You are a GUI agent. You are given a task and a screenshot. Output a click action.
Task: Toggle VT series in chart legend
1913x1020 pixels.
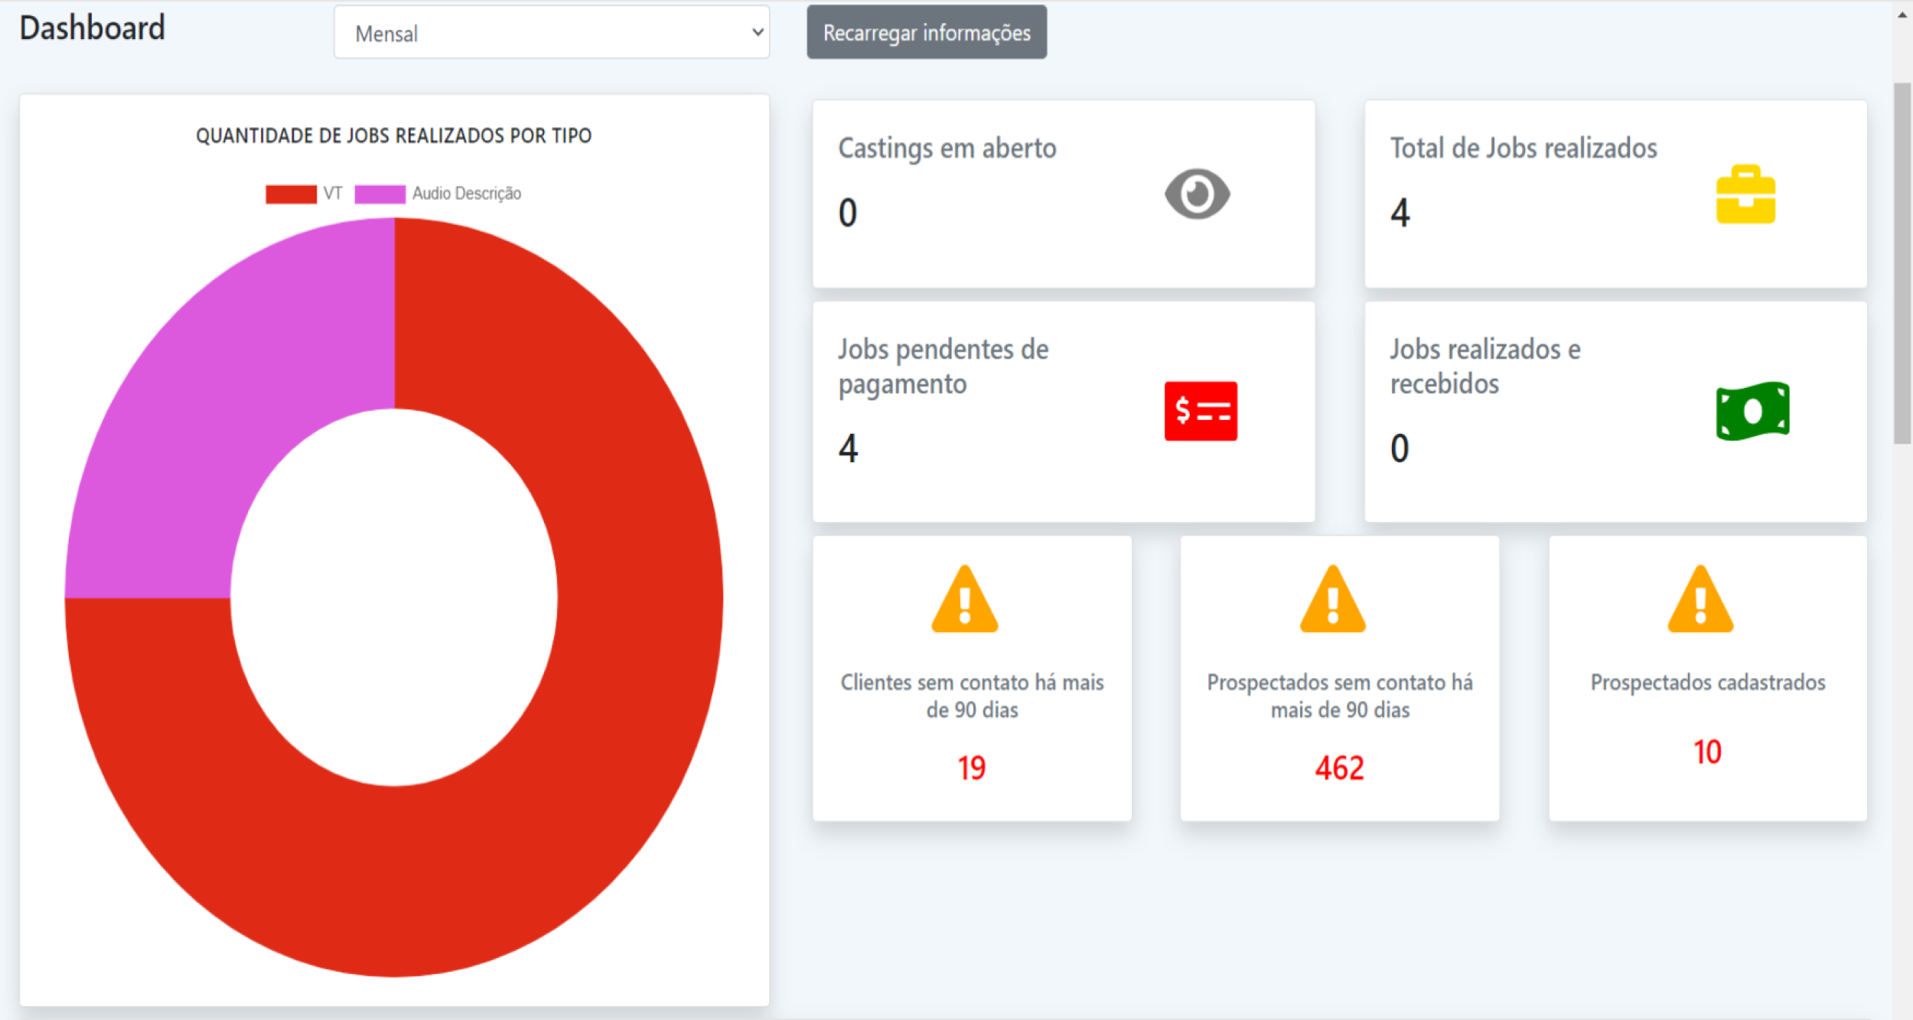303,194
